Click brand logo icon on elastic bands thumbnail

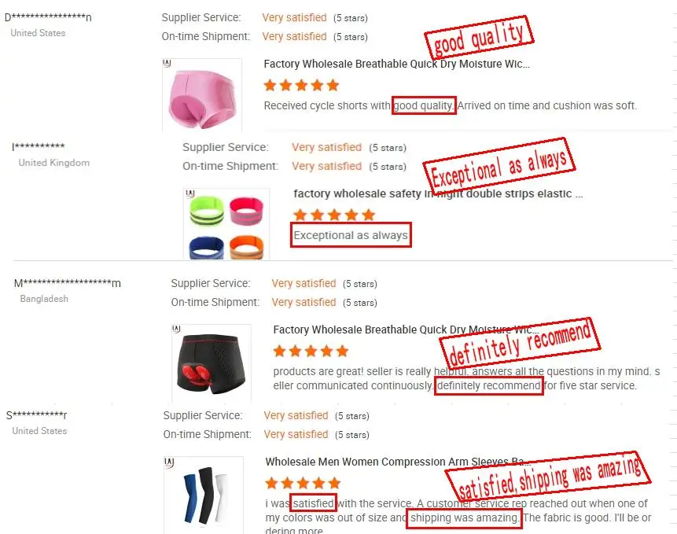[190, 193]
